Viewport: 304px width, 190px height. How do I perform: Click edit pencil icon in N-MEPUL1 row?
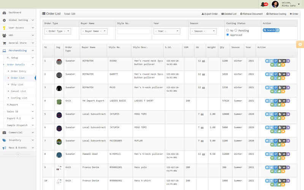pyautogui.click(x=275, y=154)
